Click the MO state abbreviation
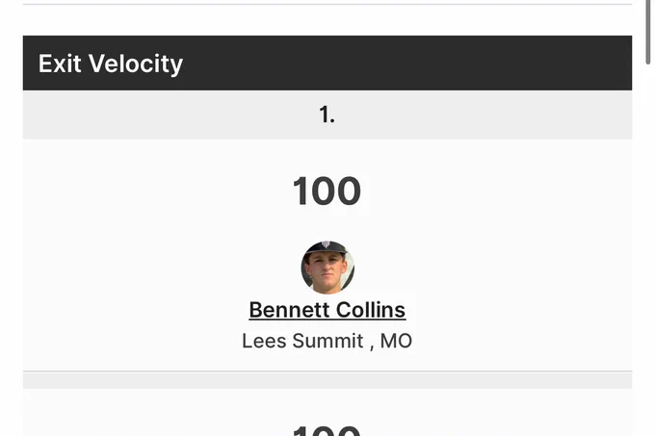The width and height of the screenshot is (655, 436). 396,341
